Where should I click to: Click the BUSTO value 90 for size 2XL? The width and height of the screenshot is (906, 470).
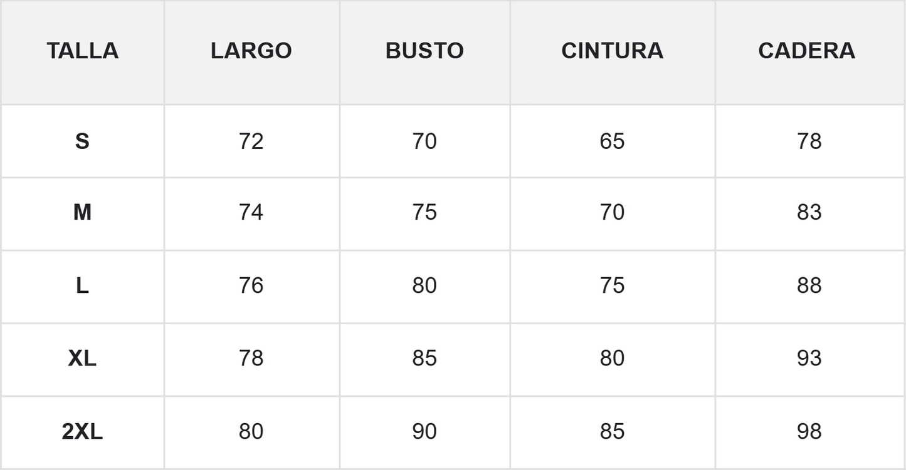click(x=424, y=432)
